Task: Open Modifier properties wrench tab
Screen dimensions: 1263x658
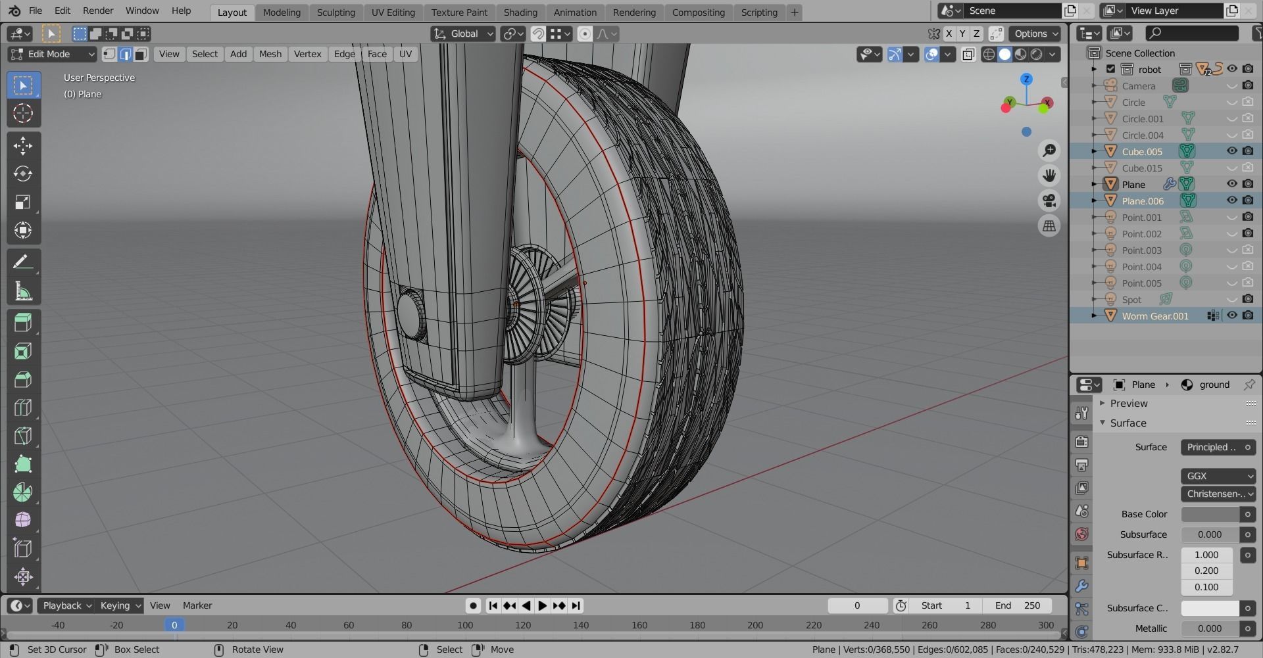Action: (x=1082, y=586)
